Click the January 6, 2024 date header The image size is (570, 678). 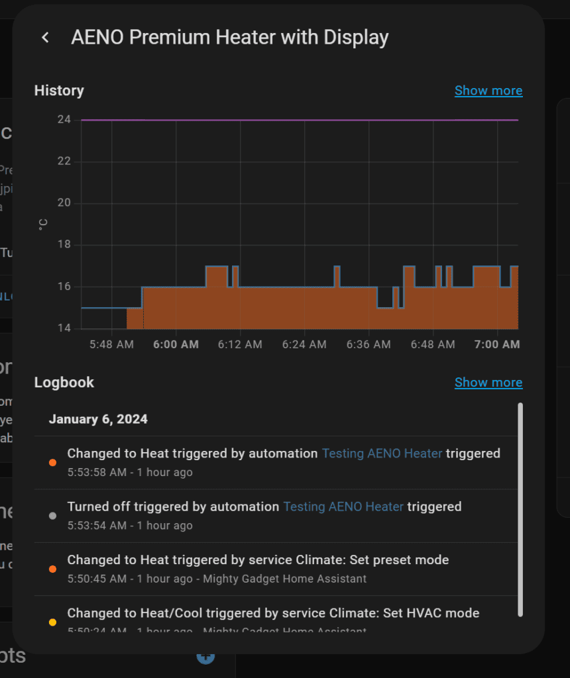98,419
